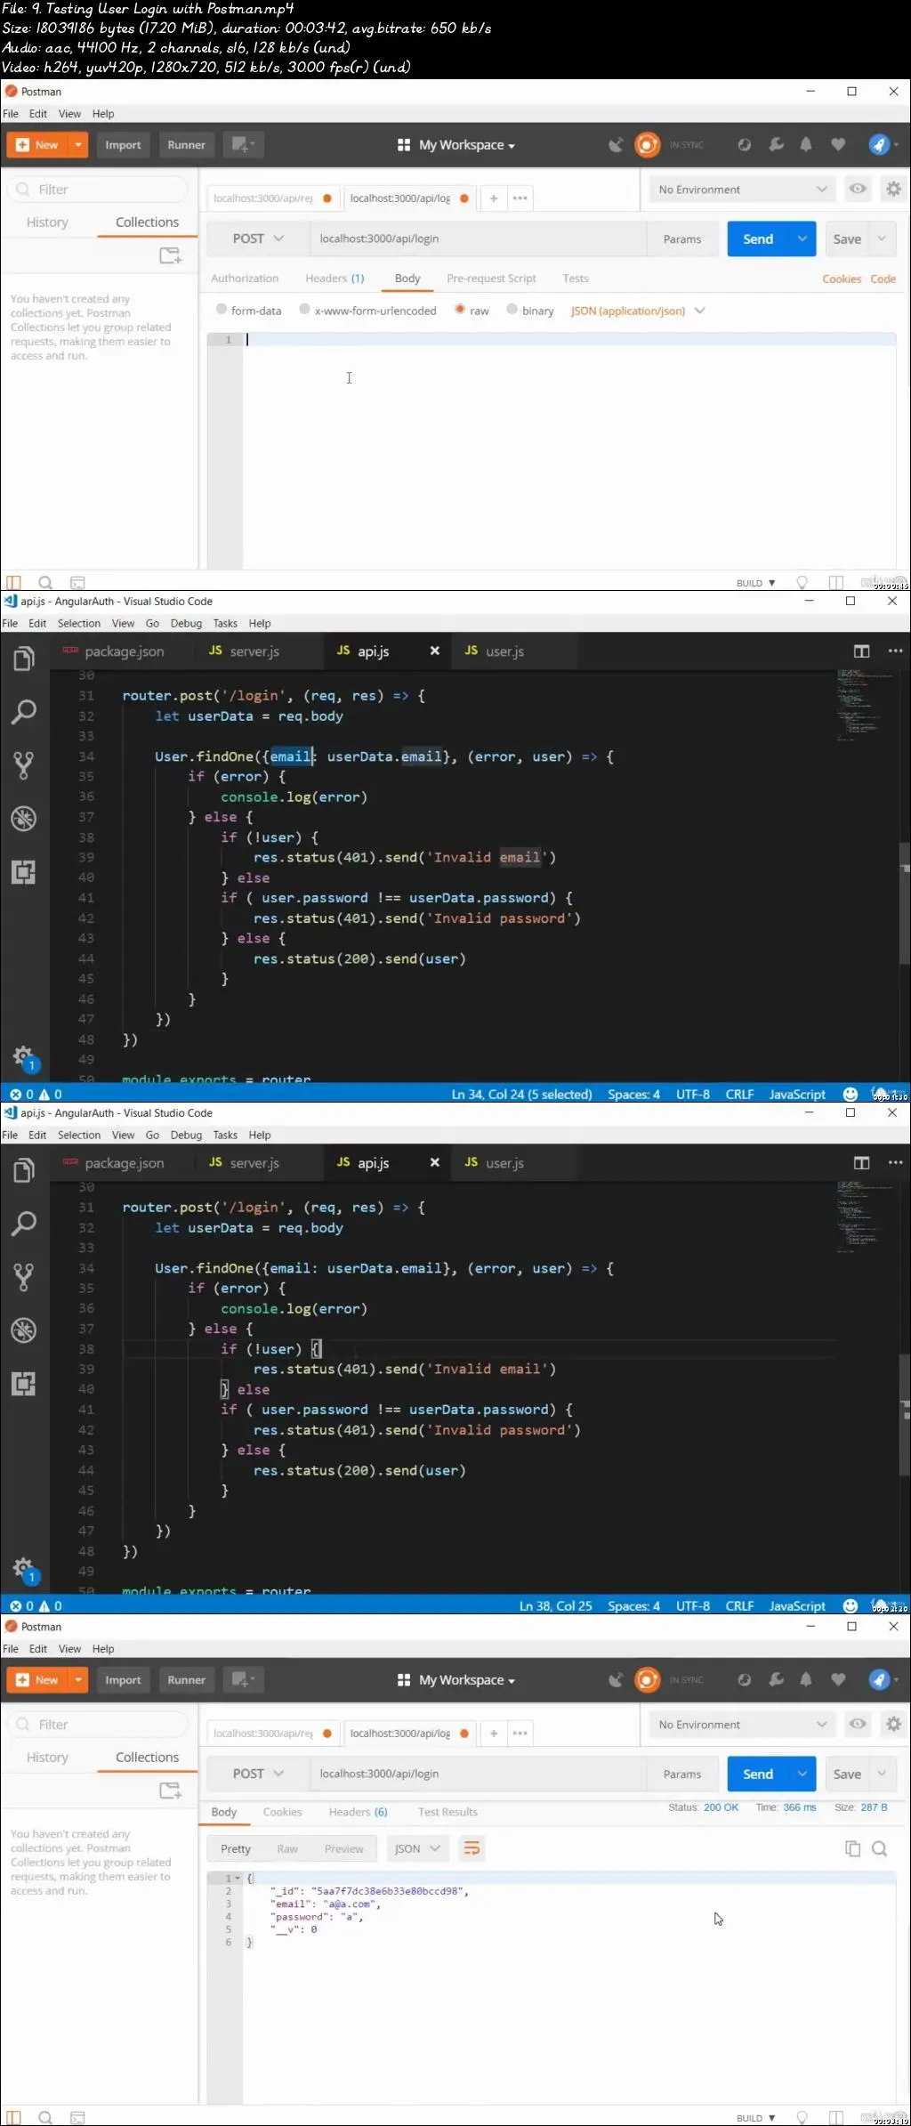This screenshot has height=2126, width=911.
Task: Open Code link in top Postman window
Action: [x=883, y=279]
